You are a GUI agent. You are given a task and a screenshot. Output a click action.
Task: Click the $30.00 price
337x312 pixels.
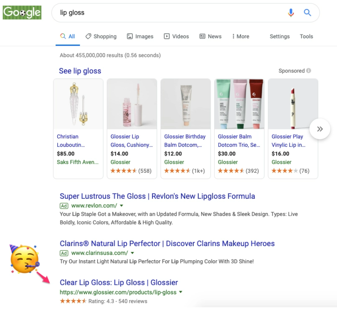click(227, 154)
